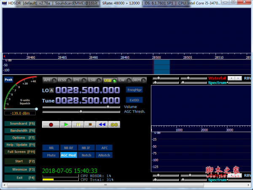Click the LO frequency display
This screenshot has height=190, width=253.
(88, 90)
